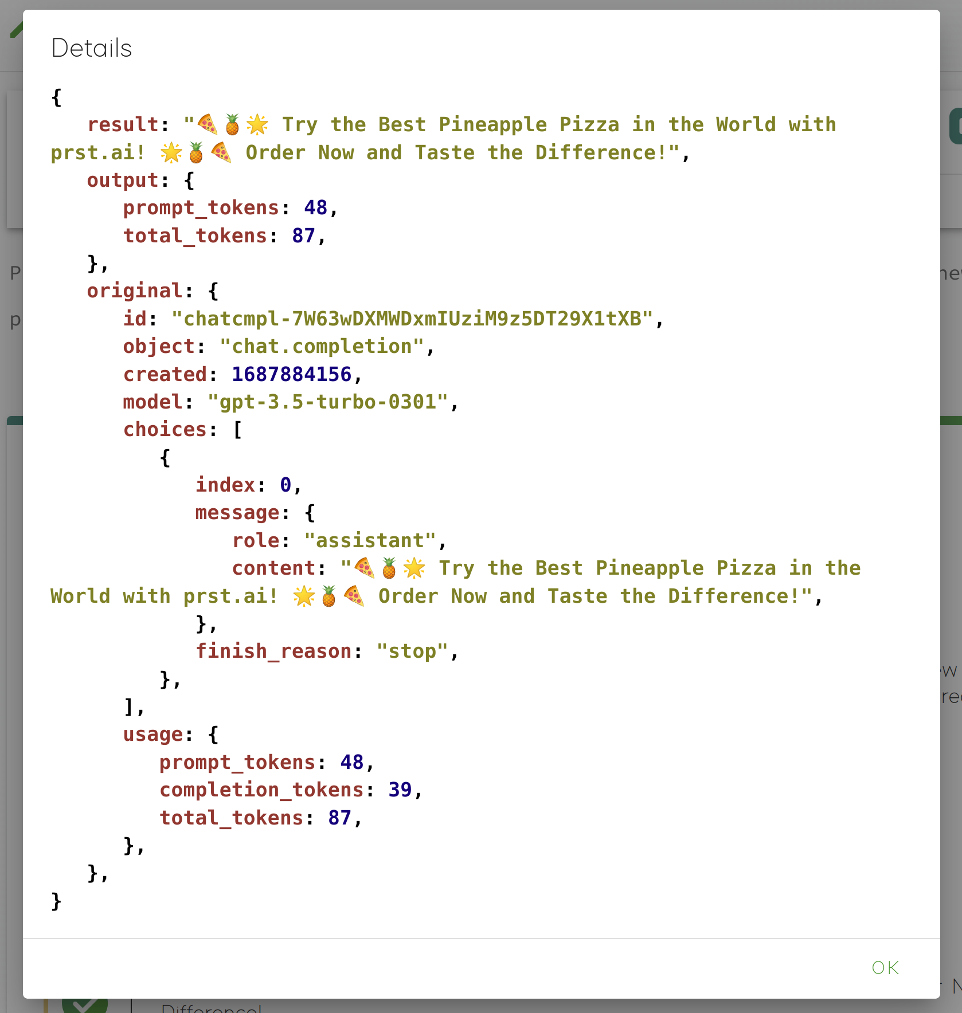Image resolution: width=962 pixels, height=1013 pixels.
Task: Click the completion_tokens value 39
Action: click(x=400, y=790)
